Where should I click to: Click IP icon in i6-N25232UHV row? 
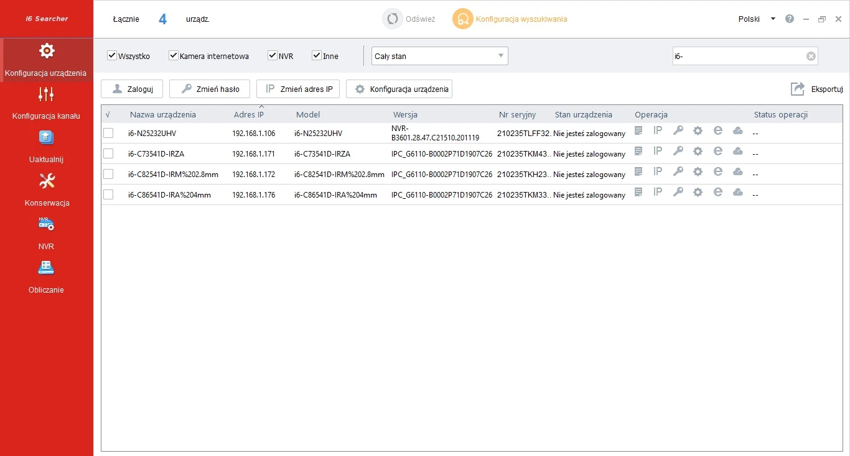[658, 130]
